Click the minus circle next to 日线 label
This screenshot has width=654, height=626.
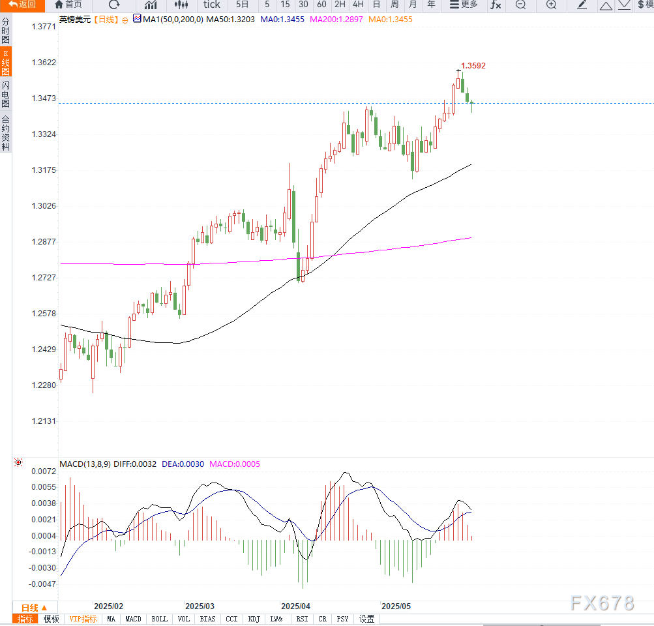coord(125,20)
